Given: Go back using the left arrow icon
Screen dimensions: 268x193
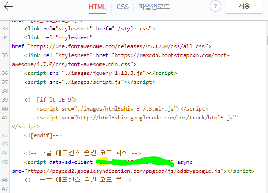Looking at the screenshot, I should click(8, 7).
